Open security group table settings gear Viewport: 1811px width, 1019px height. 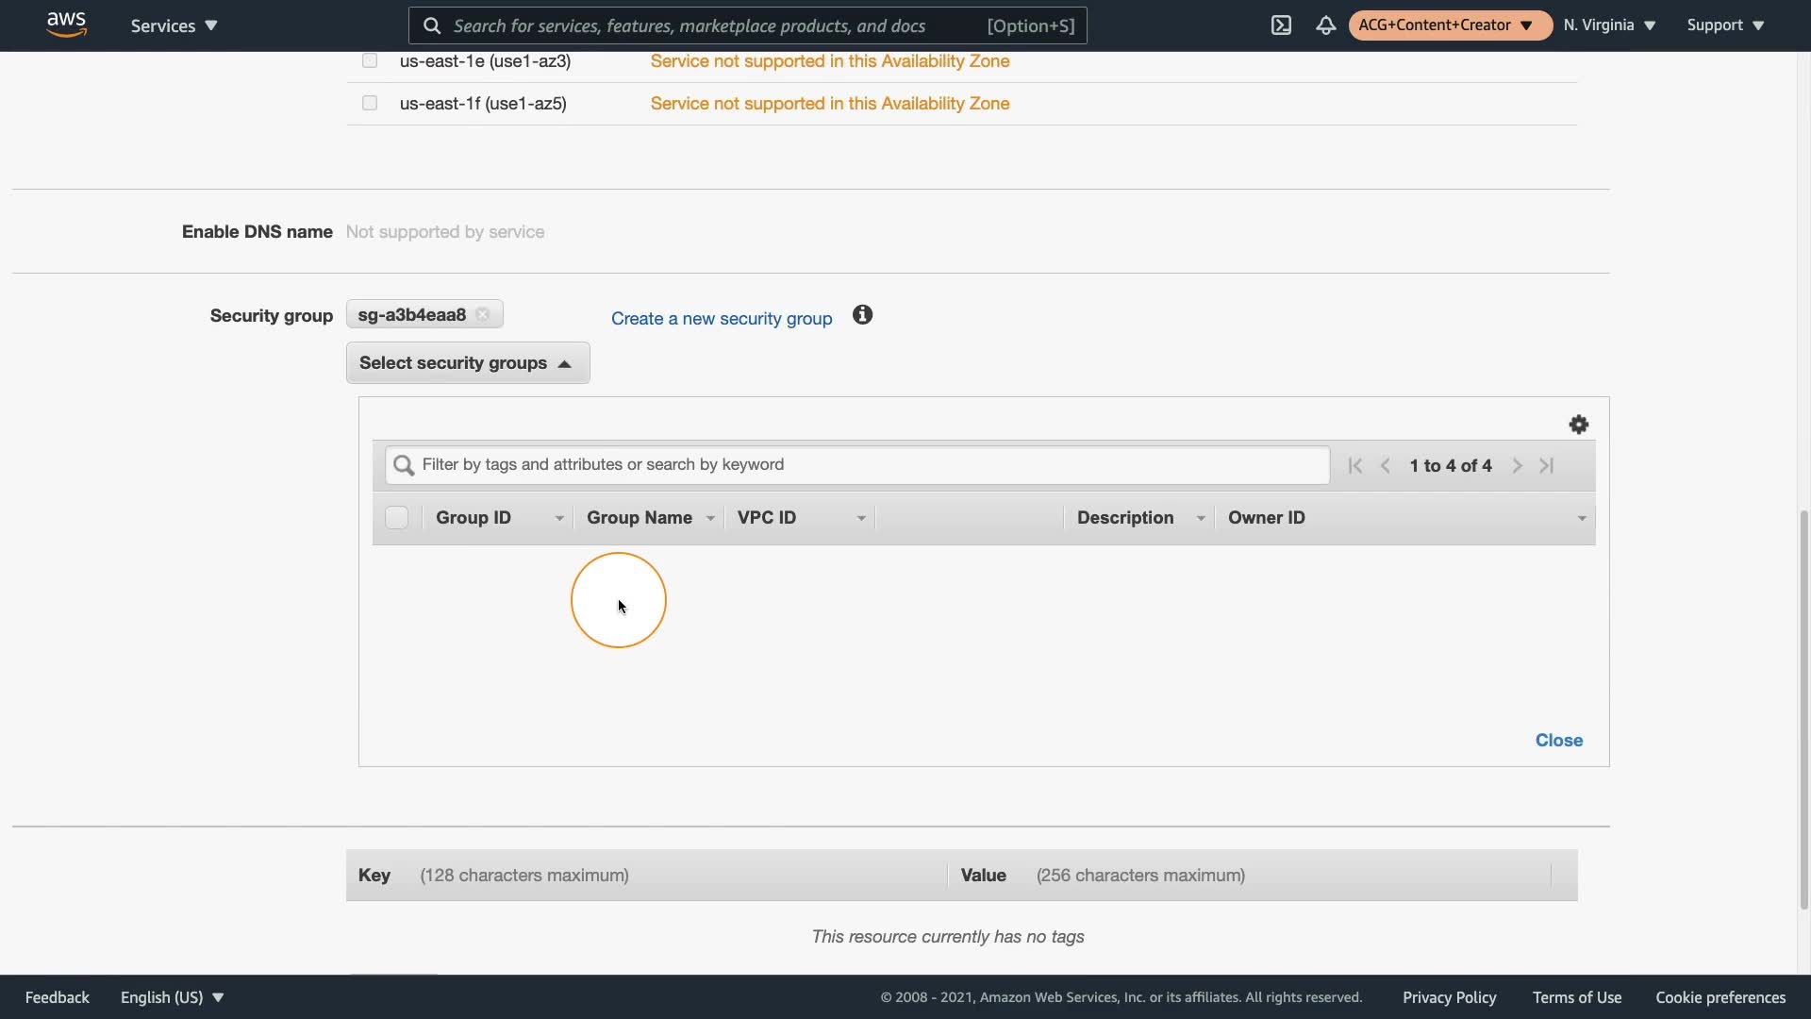coord(1578,425)
